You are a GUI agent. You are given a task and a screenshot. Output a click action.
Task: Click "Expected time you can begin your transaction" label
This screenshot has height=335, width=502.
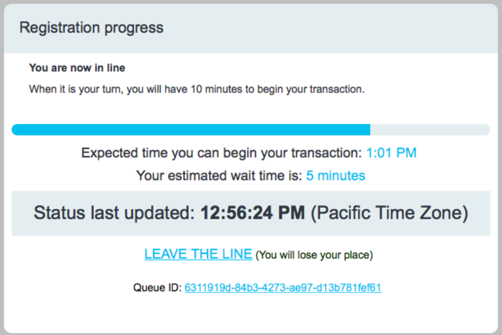coord(221,153)
